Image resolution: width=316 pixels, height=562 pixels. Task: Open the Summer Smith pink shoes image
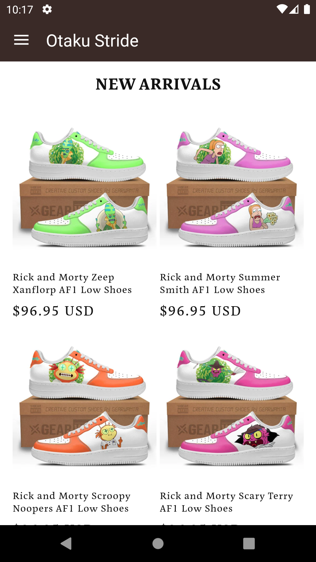232,187
